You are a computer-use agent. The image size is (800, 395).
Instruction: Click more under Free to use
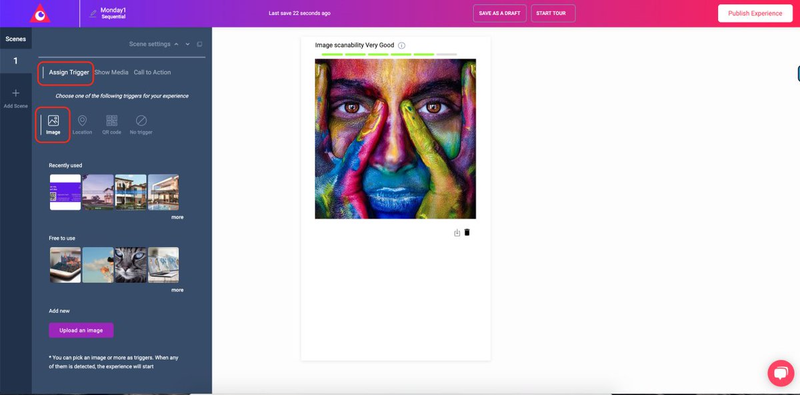[x=177, y=290]
